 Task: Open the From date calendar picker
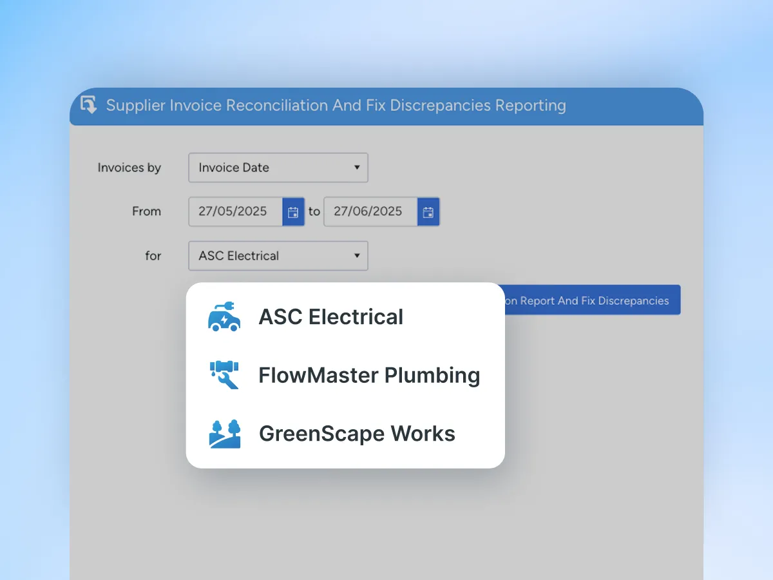click(293, 212)
